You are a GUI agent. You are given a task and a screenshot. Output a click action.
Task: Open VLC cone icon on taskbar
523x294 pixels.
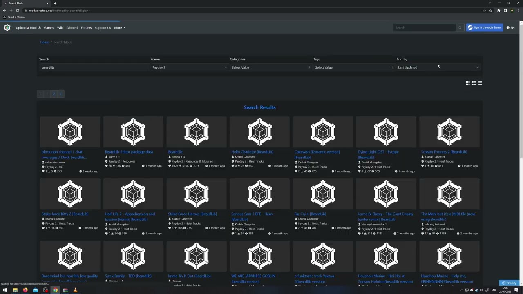75,290
